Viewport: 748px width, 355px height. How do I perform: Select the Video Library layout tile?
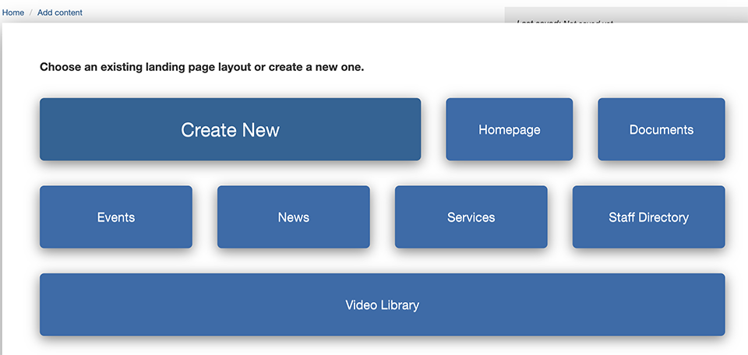[382, 304]
